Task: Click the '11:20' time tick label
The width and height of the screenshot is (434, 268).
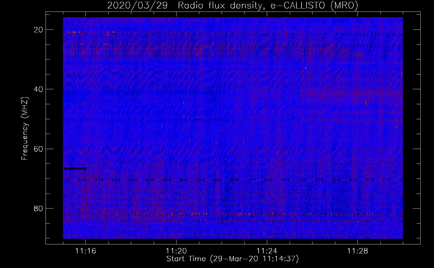Action: [x=176, y=251]
